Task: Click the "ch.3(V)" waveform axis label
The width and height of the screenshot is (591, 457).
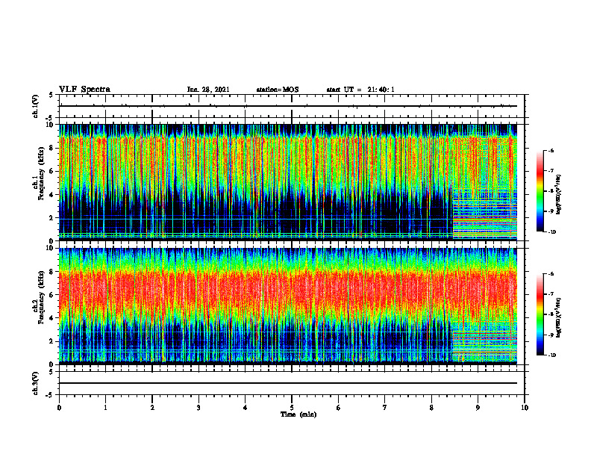Action: [36, 383]
